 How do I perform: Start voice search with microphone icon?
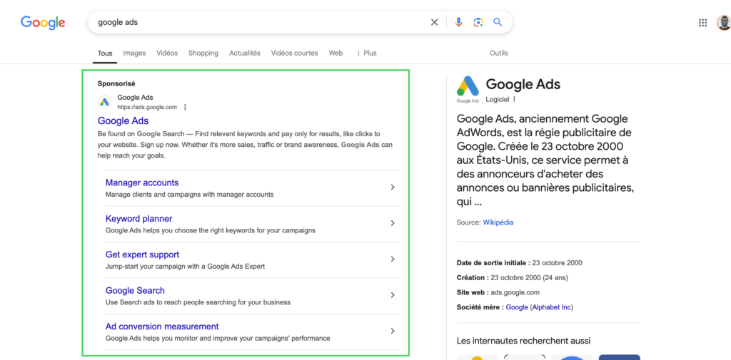459,22
